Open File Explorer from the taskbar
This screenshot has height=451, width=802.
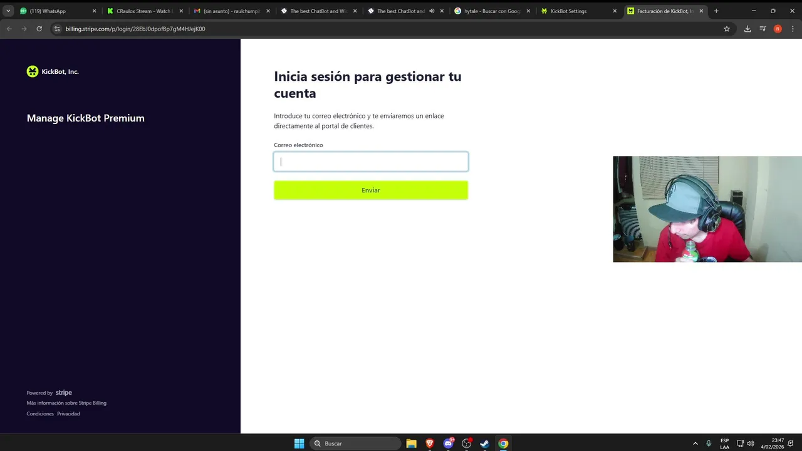point(411,443)
